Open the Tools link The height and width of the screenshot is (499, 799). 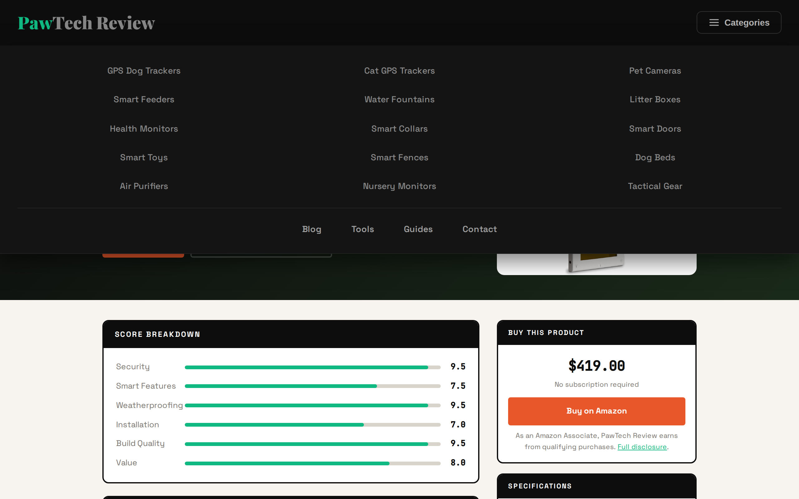(x=362, y=229)
